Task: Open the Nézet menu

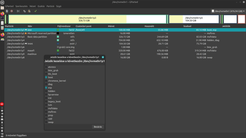Action: (33, 6)
